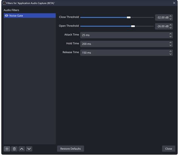Click the Audio Filters heading label
The width and height of the screenshot is (179, 156).
pos(11,10)
